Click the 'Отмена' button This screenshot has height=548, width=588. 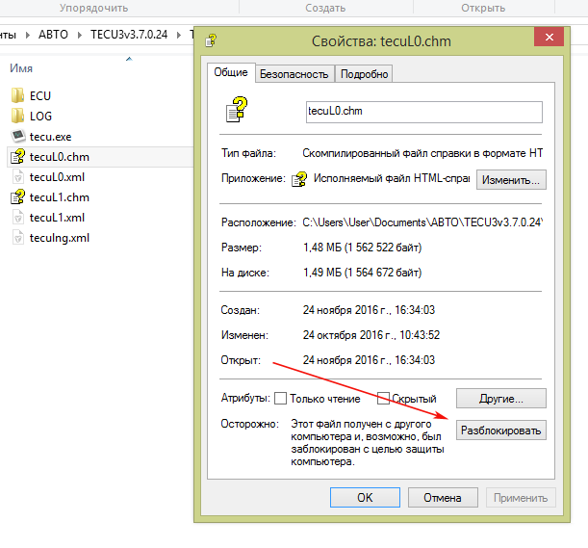pos(443,498)
